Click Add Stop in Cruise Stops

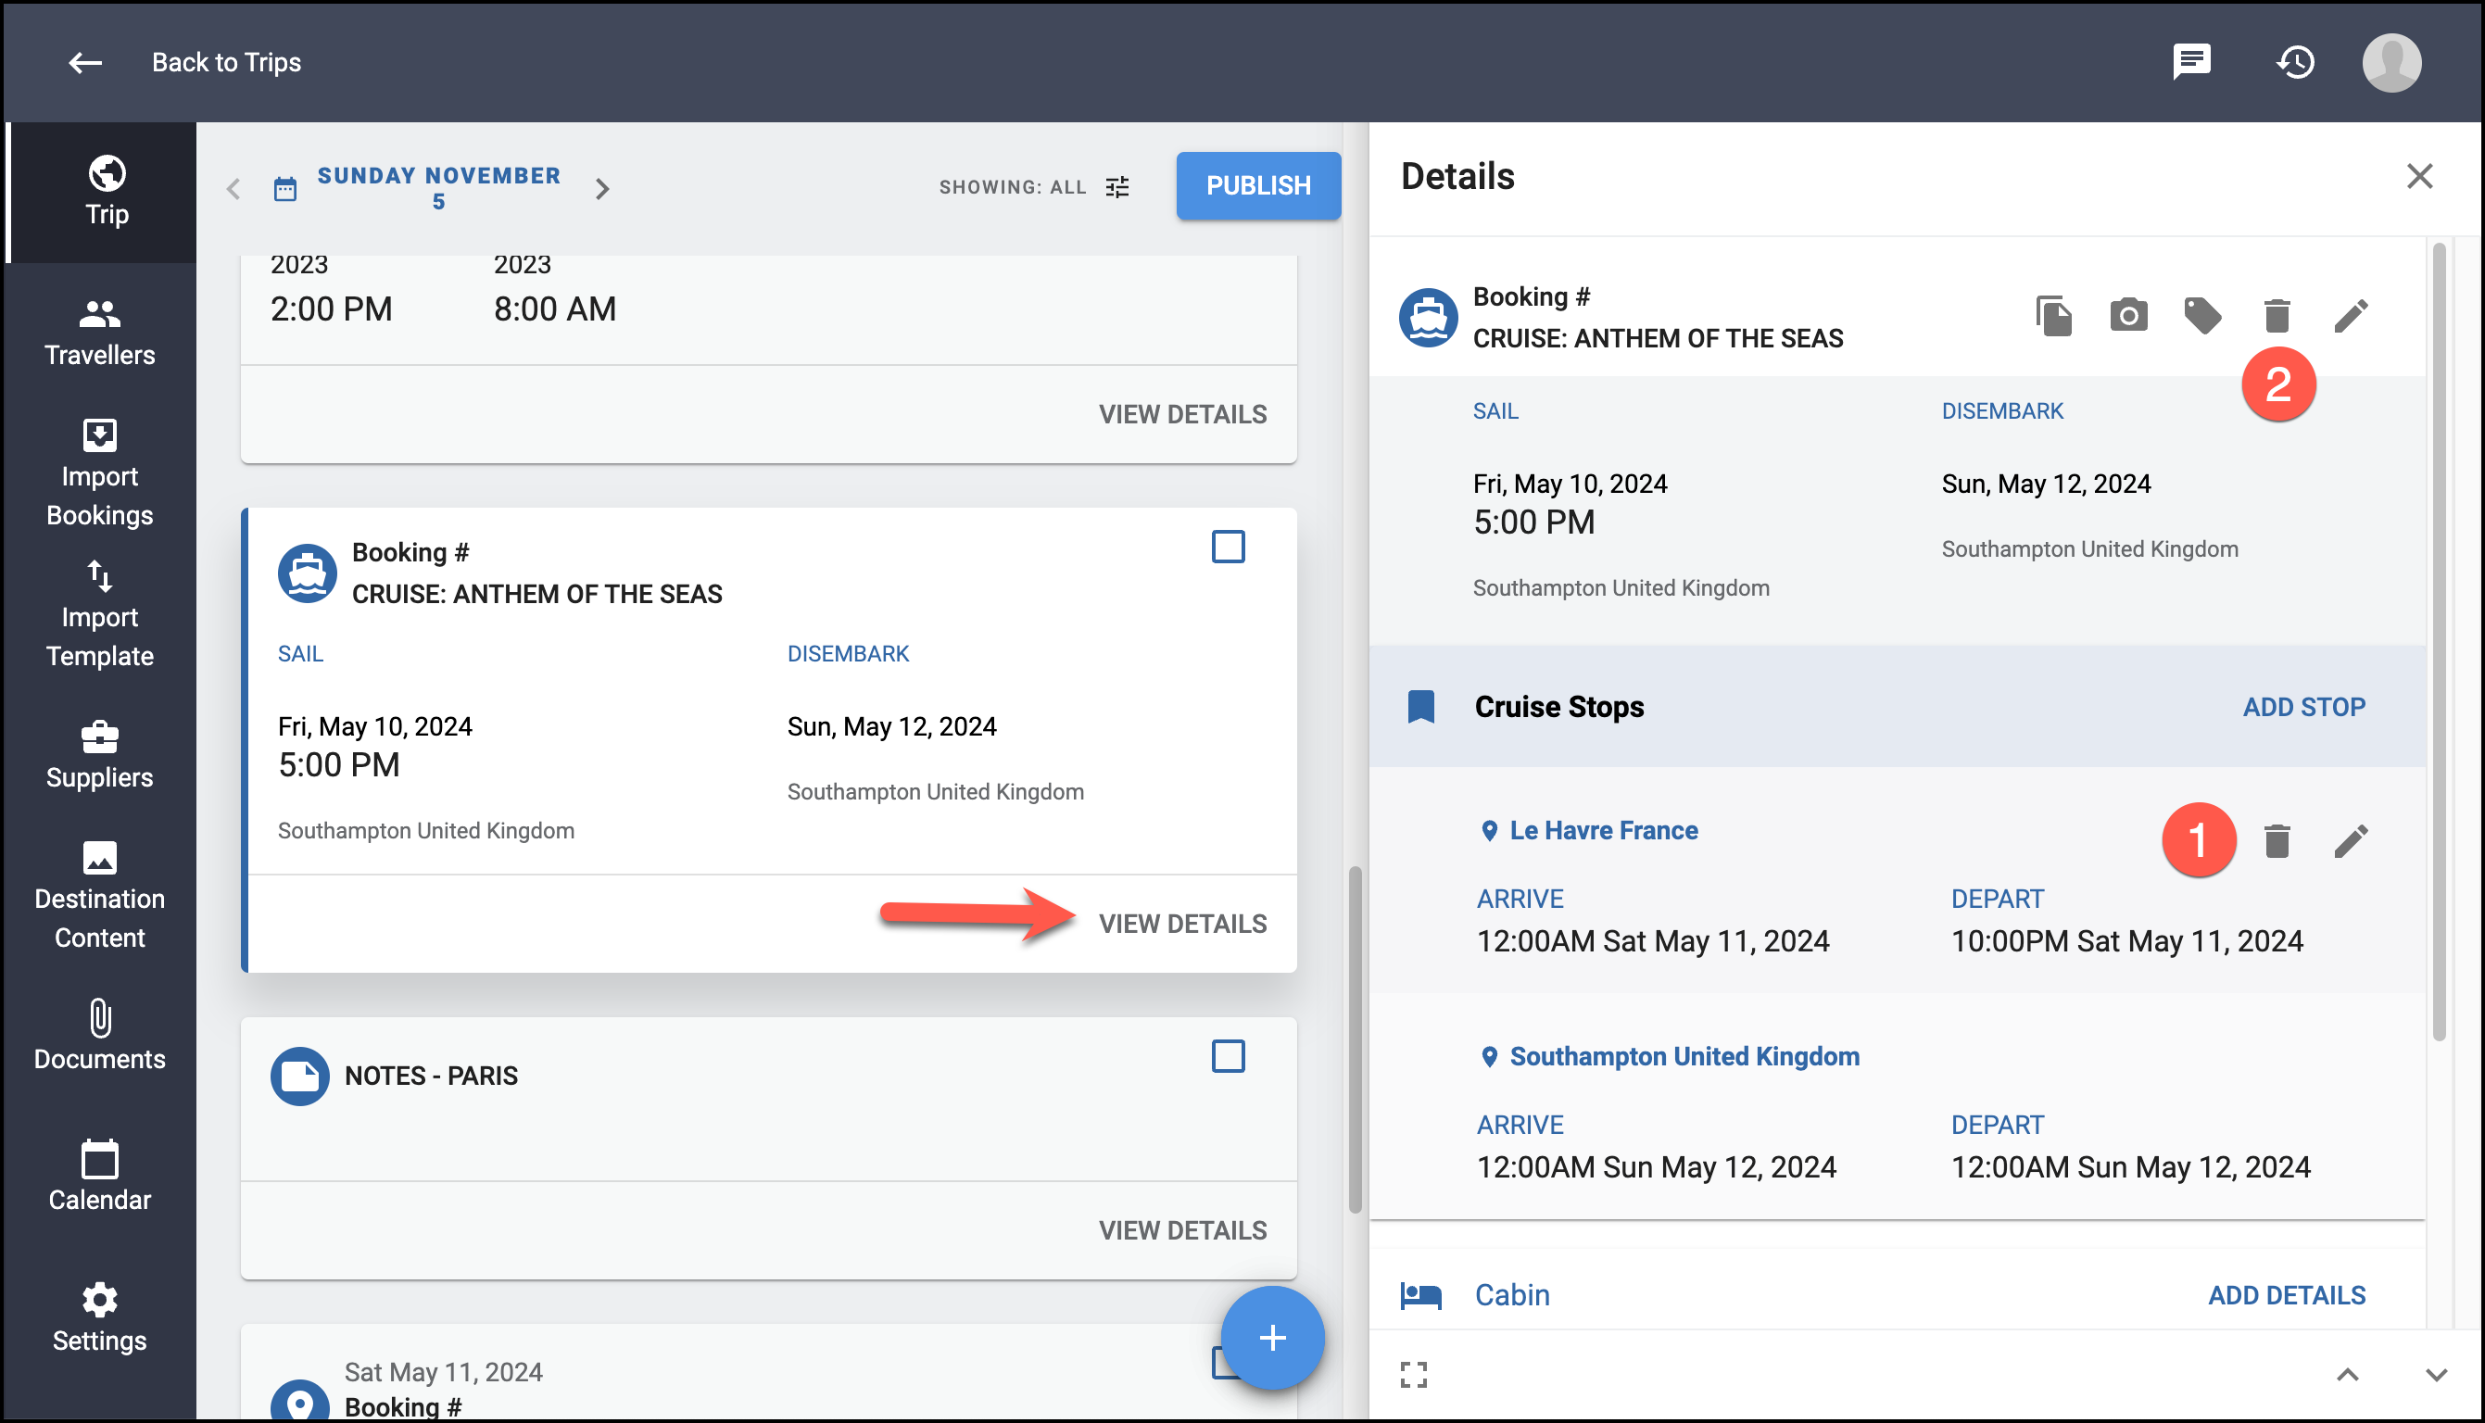[x=2303, y=707]
